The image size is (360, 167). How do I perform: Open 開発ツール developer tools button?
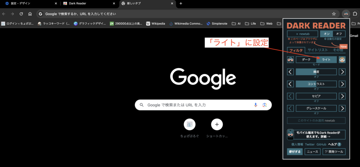pyautogui.click(x=334, y=152)
